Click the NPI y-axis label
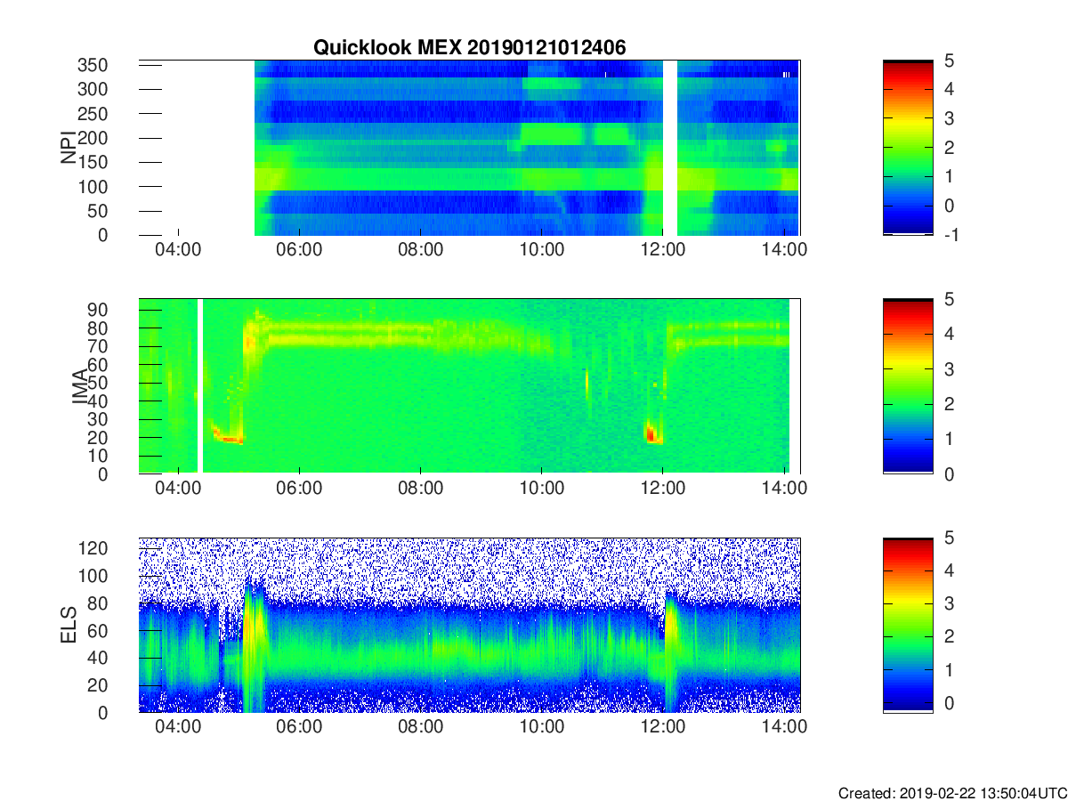Viewport: 1068px width, 801px height. click(x=69, y=147)
